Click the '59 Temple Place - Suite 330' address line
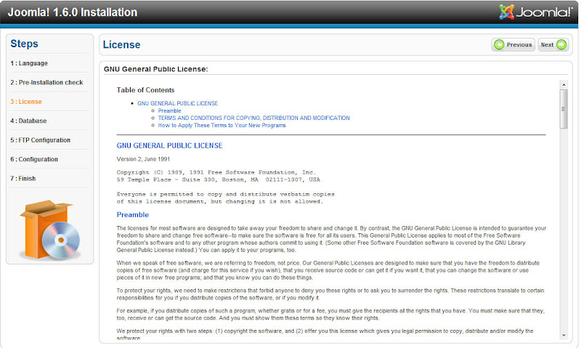 point(219,179)
